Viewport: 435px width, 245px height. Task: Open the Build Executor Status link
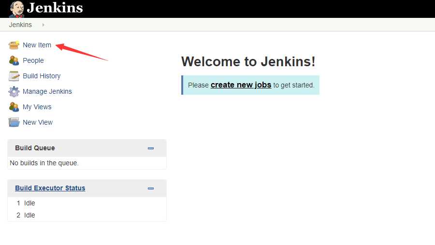[x=50, y=188]
